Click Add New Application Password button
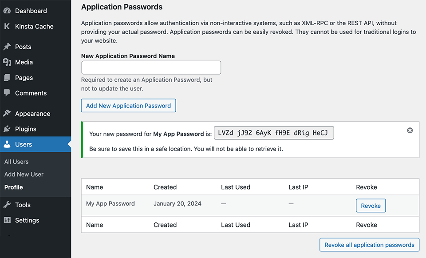426x258 pixels. [x=129, y=106]
